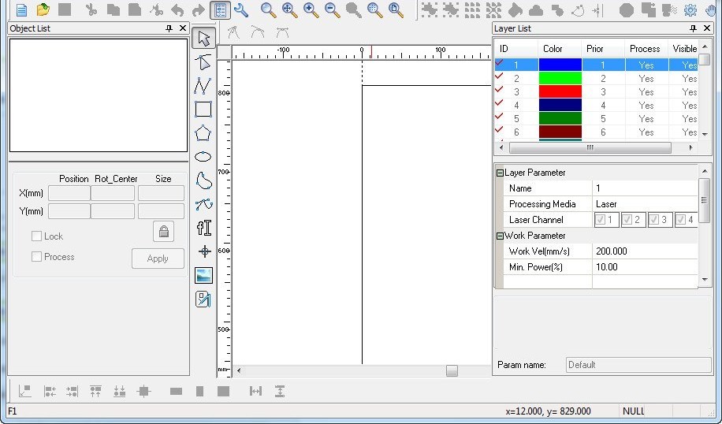Open settings with the wrench icon

[x=240, y=9]
